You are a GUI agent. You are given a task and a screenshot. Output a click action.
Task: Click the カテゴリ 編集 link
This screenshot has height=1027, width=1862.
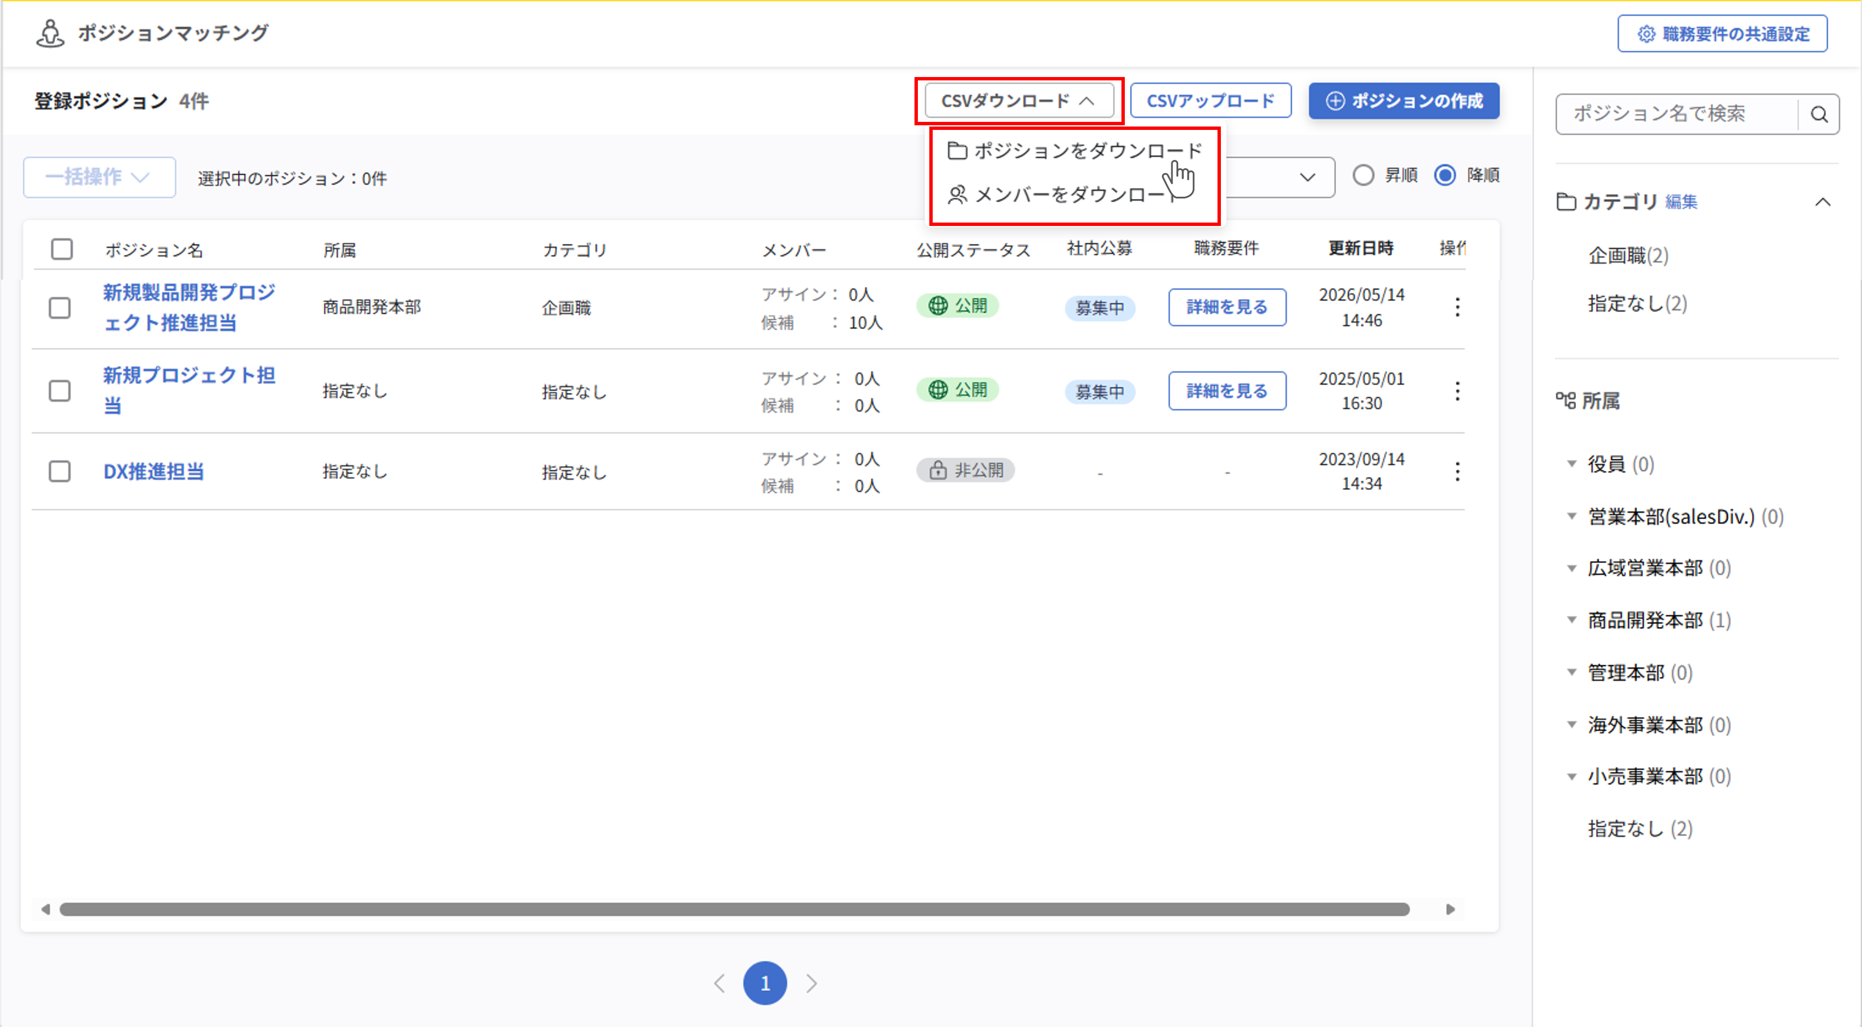click(1681, 202)
